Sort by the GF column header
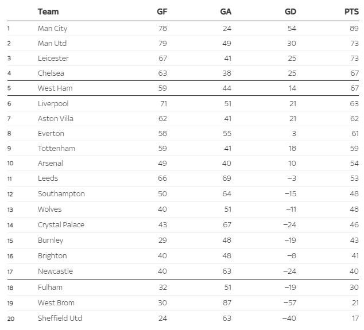 tap(162, 11)
